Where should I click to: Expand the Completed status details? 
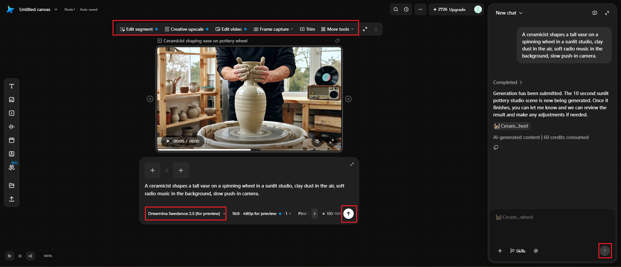coord(507,82)
